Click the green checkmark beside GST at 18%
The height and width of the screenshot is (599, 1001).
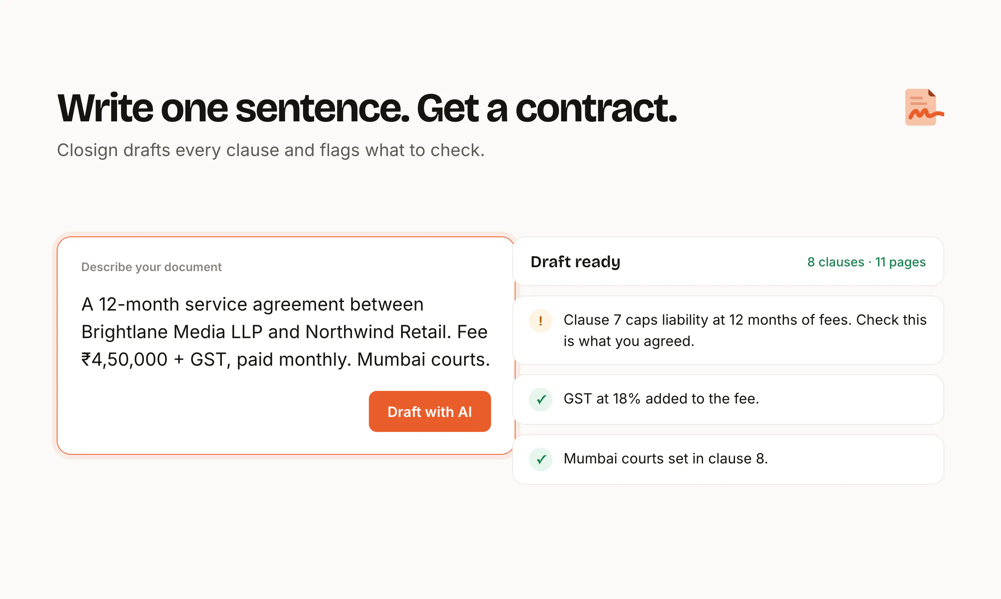(x=540, y=400)
